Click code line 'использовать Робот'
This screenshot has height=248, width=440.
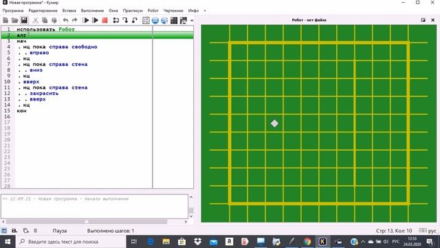(x=46, y=29)
